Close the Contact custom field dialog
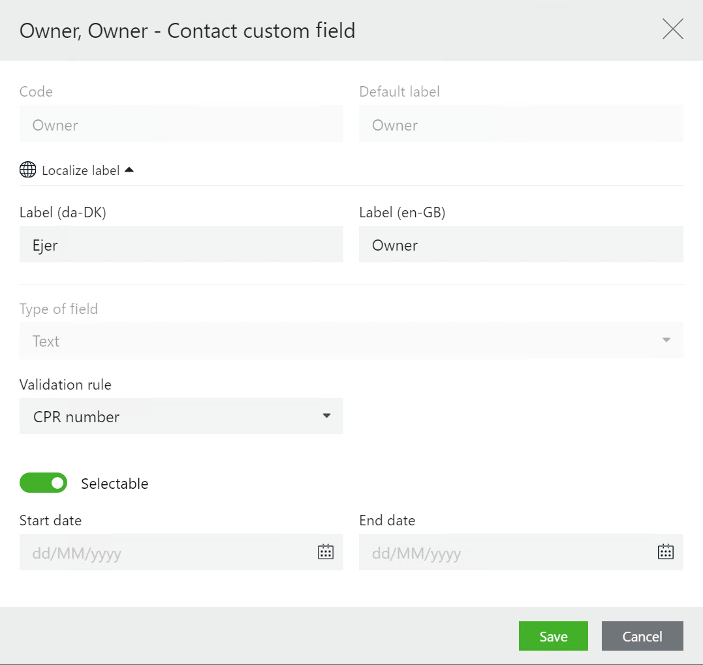This screenshot has width=703, height=665. click(672, 29)
